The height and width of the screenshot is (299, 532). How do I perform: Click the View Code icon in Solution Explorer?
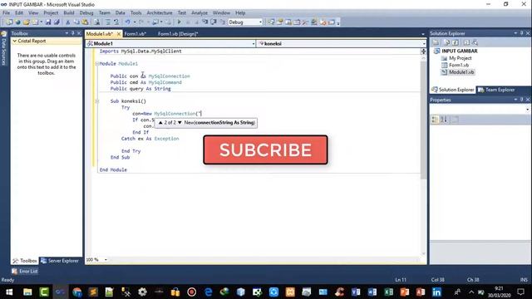click(466, 42)
